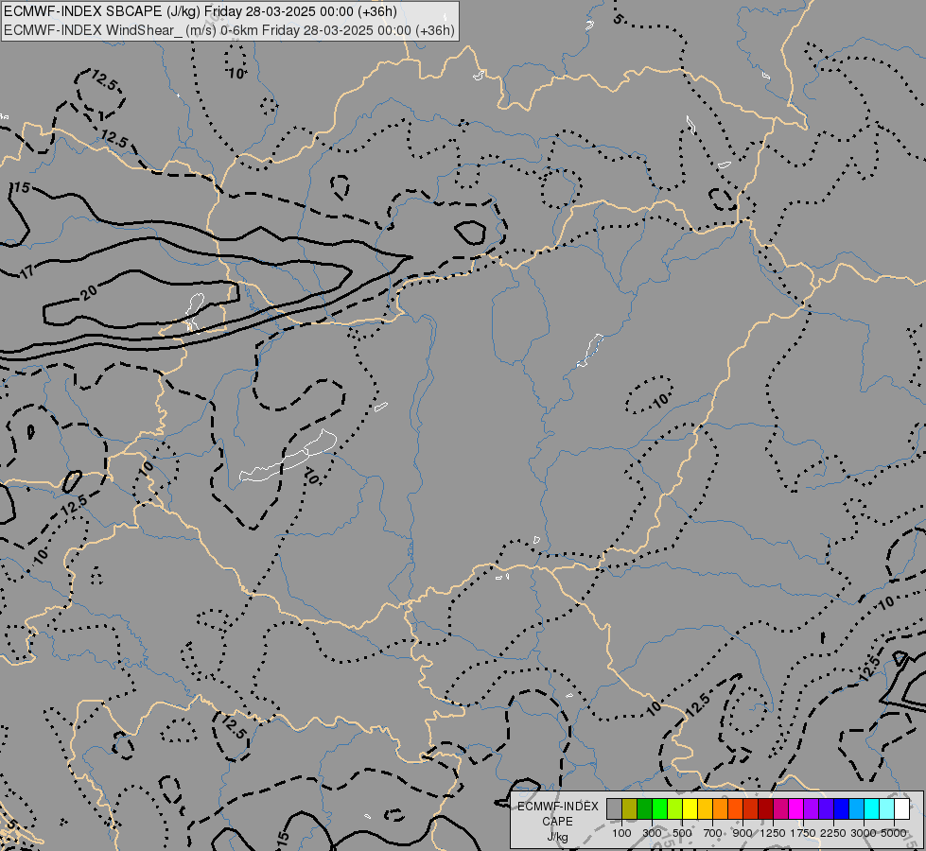Choose the azure light blue legend swatch

pyautogui.click(x=857, y=809)
